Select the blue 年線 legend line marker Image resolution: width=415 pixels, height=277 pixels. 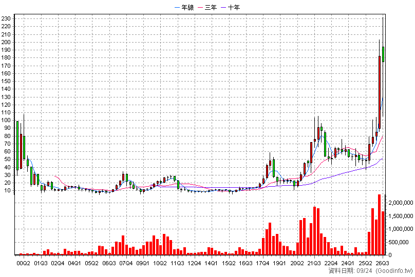click(x=177, y=8)
